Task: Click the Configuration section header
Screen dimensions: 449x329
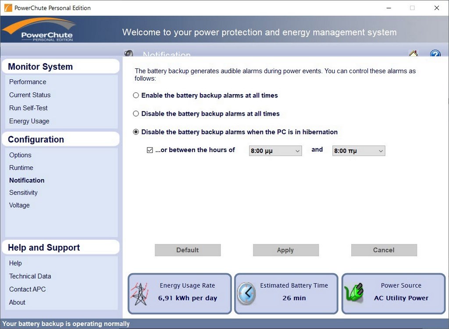Action: pos(61,139)
